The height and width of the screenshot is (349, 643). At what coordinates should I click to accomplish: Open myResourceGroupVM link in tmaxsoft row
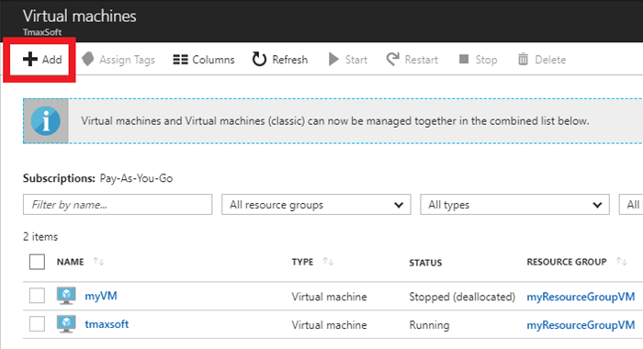pos(581,325)
